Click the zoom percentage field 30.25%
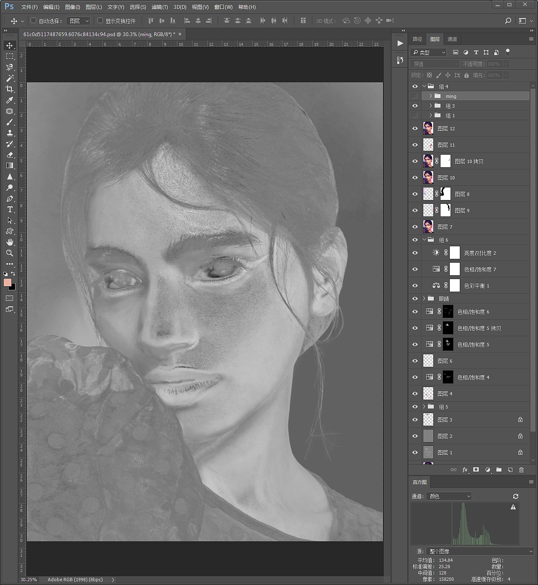This screenshot has width=538, height=585. pyautogui.click(x=29, y=580)
